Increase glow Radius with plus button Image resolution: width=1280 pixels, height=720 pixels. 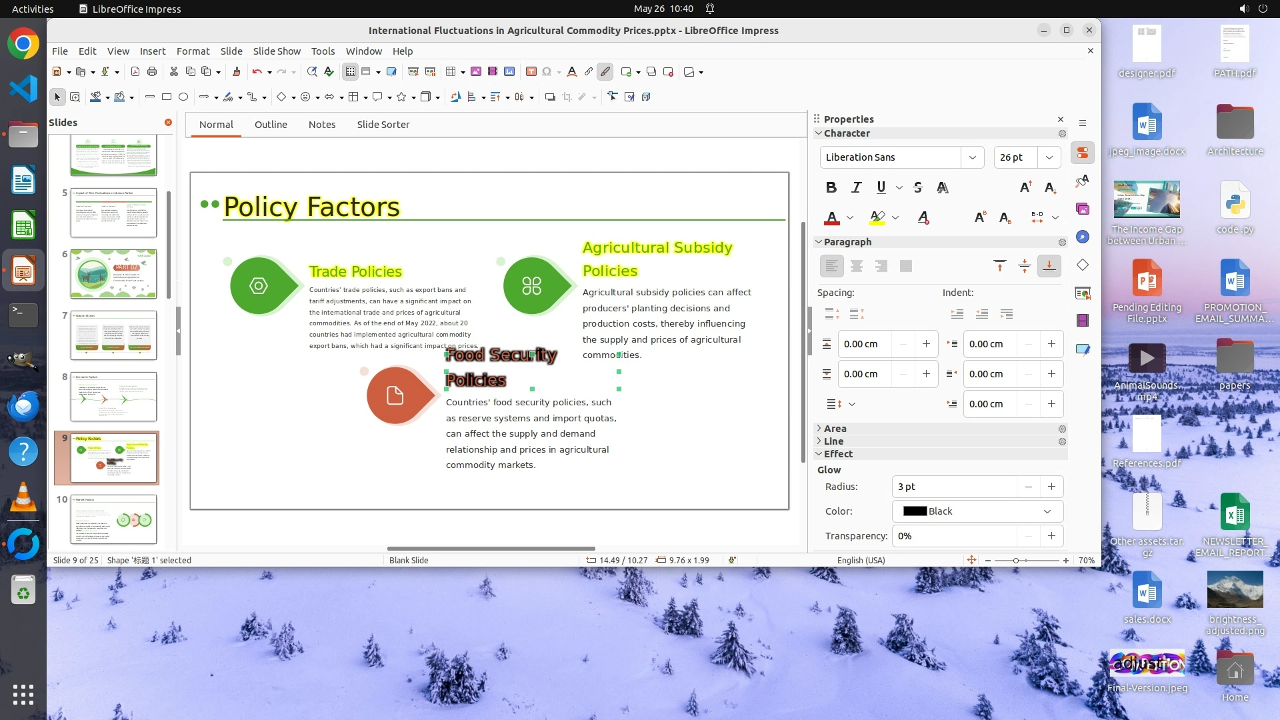tap(1051, 487)
